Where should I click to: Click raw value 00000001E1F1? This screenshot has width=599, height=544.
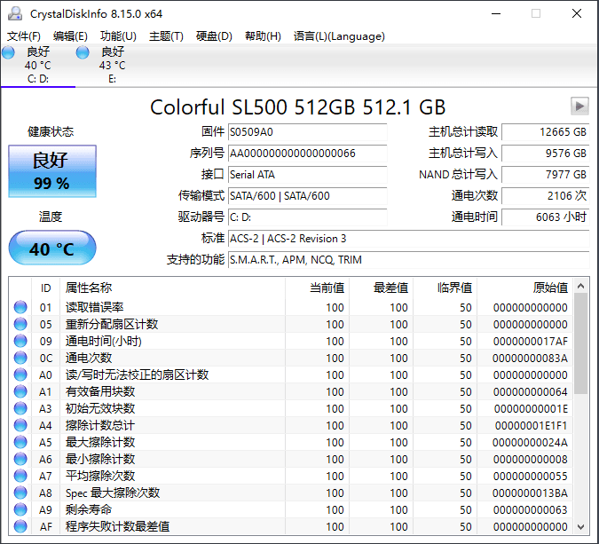pyautogui.click(x=532, y=426)
